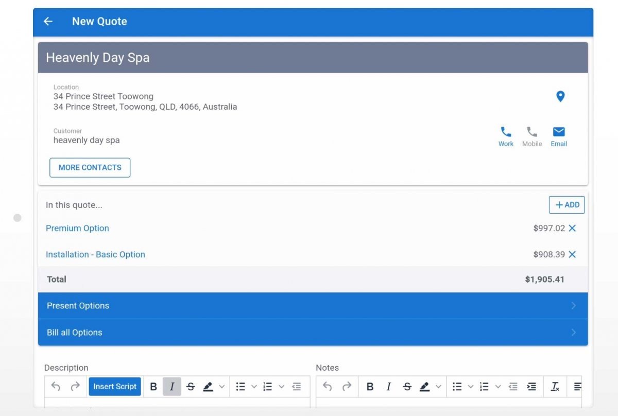
Task: Insert a numbered list in Notes
Action: (x=484, y=387)
